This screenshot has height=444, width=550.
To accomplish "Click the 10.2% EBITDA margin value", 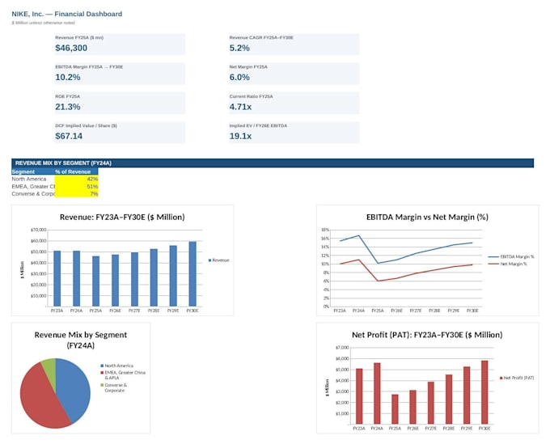I will pyautogui.click(x=68, y=77).
